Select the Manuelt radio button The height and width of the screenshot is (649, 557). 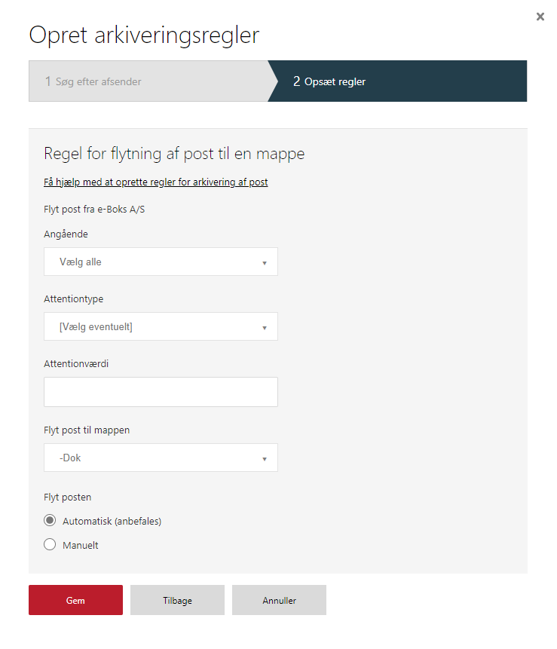pos(50,544)
